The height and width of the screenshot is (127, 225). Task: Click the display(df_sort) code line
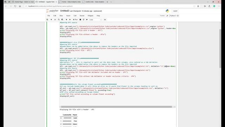[x=67, y=96]
